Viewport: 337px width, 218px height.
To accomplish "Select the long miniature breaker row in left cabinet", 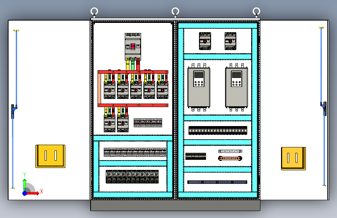I will [x=135, y=152].
